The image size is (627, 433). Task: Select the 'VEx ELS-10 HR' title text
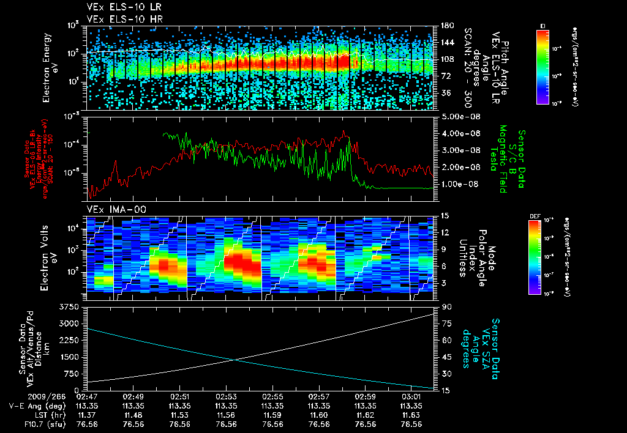125,19
